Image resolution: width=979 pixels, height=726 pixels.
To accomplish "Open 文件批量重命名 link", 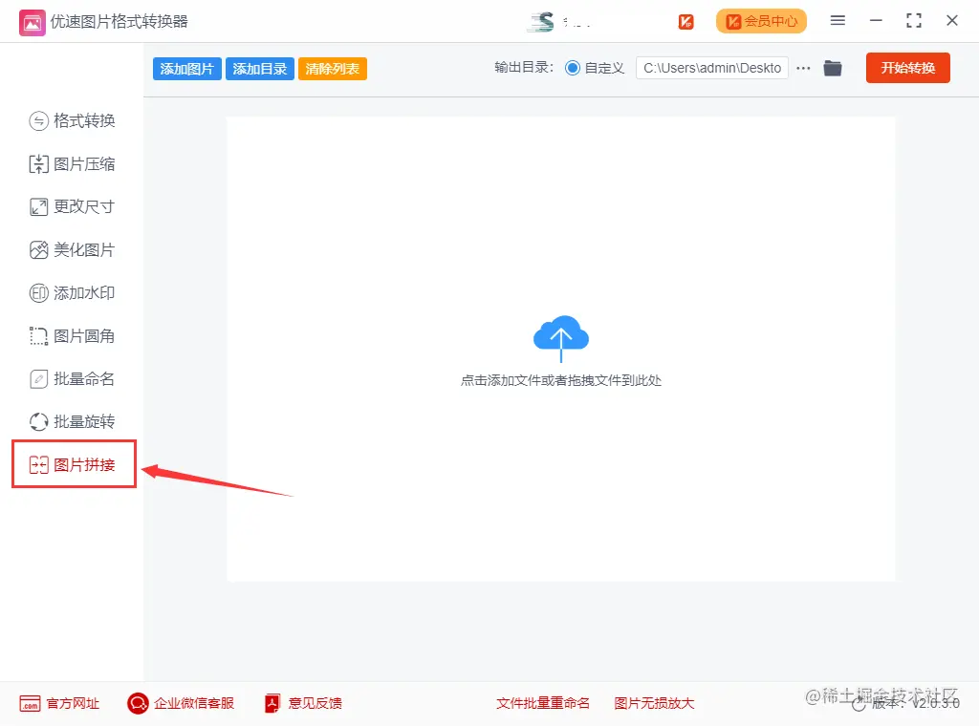I will [543, 703].
